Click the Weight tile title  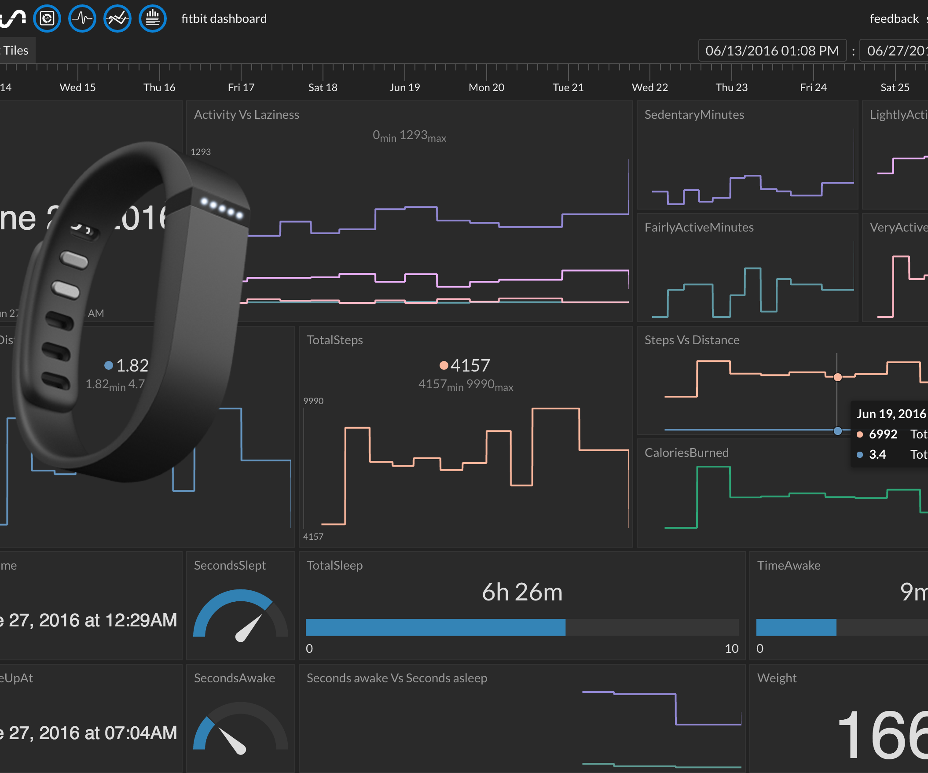click(777, 678)
